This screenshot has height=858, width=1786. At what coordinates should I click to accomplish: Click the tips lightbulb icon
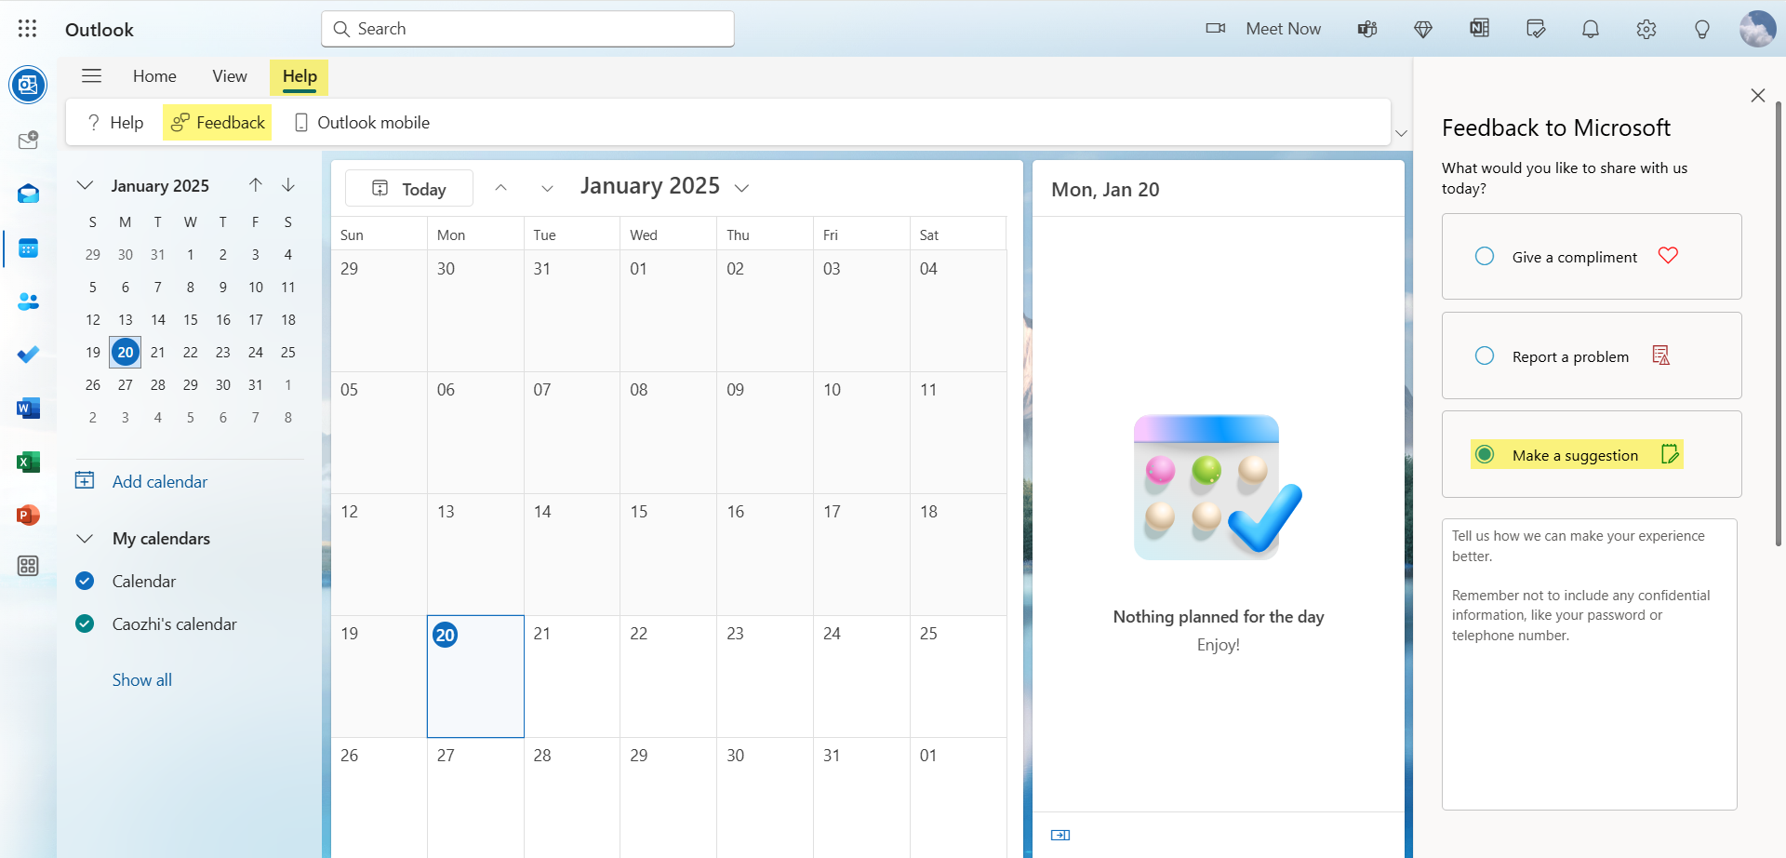(x=1702, y=29)
